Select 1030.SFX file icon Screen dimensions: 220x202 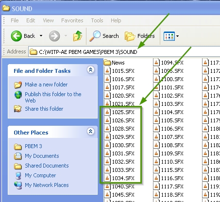pyautogui.click(x=107, y=145)
